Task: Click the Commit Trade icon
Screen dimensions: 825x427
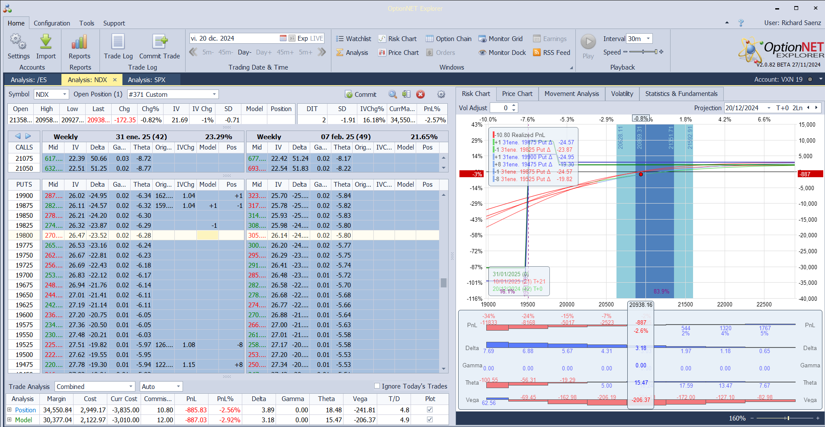Action: click(160, 42)
